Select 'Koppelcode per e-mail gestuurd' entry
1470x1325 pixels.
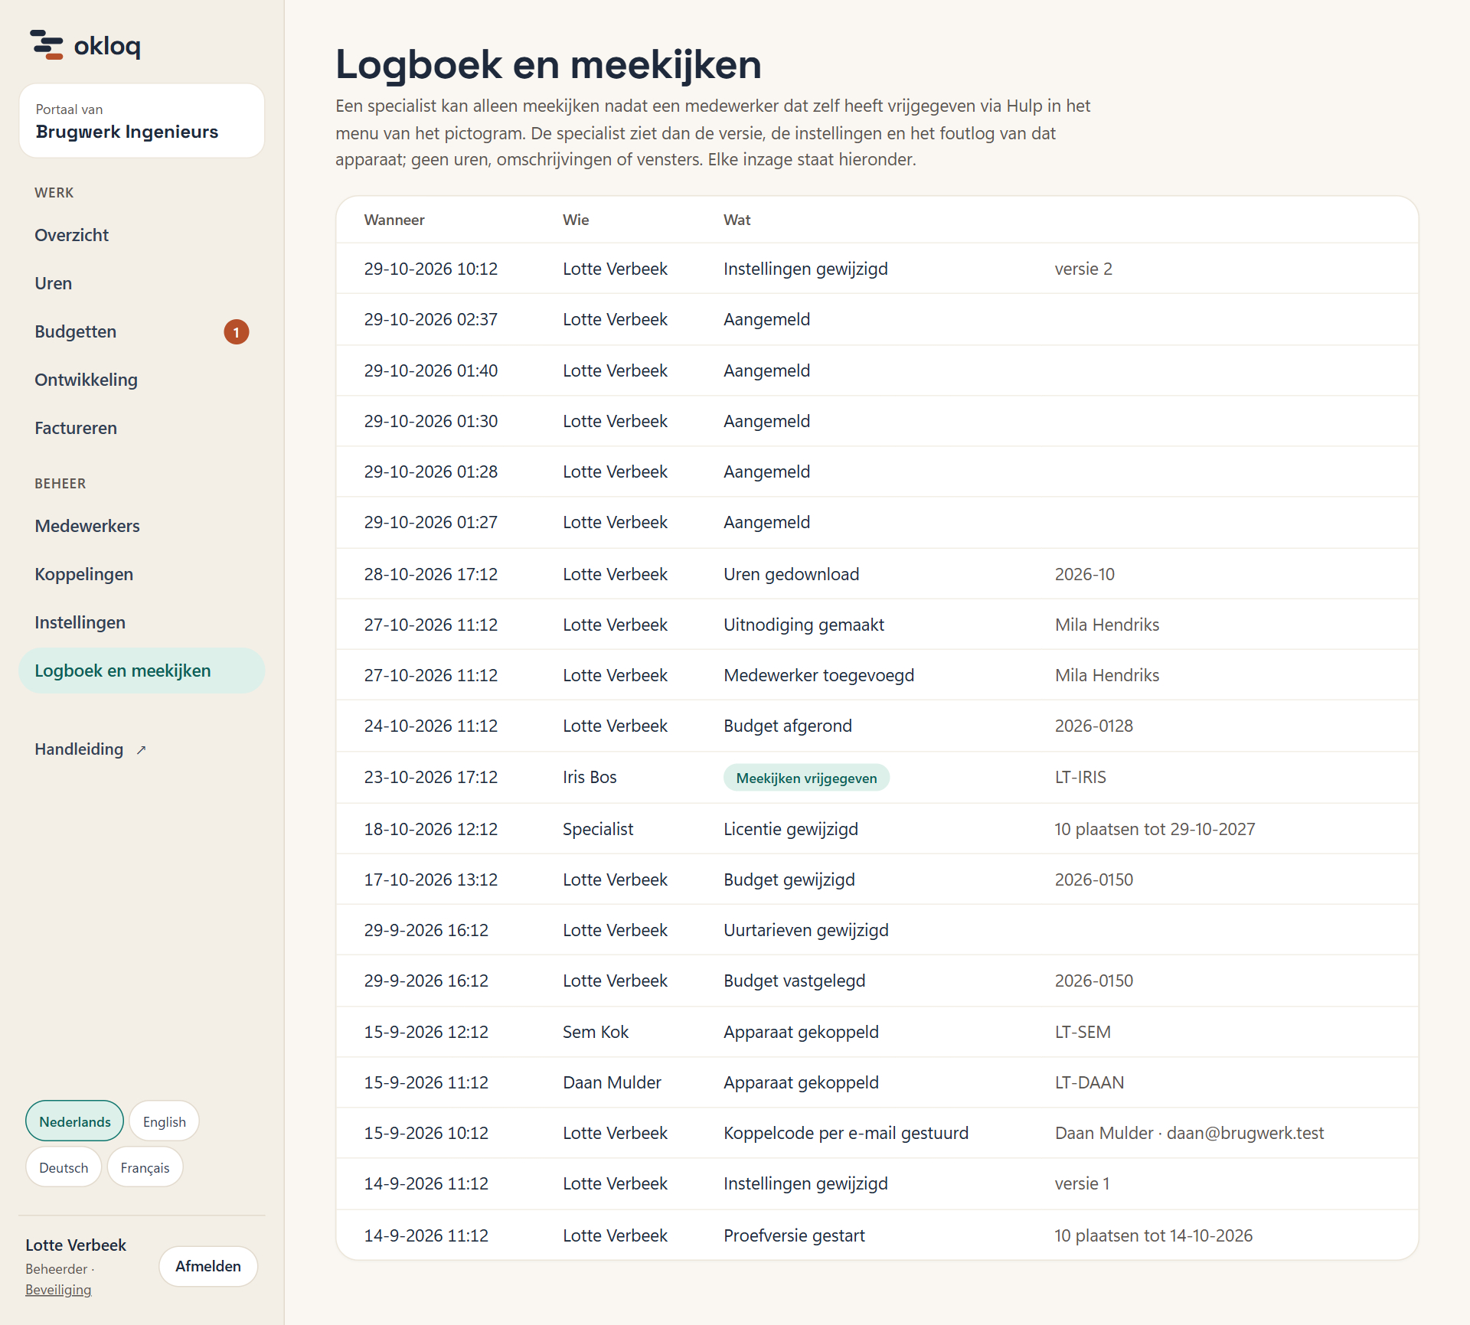pos(846,1133)
